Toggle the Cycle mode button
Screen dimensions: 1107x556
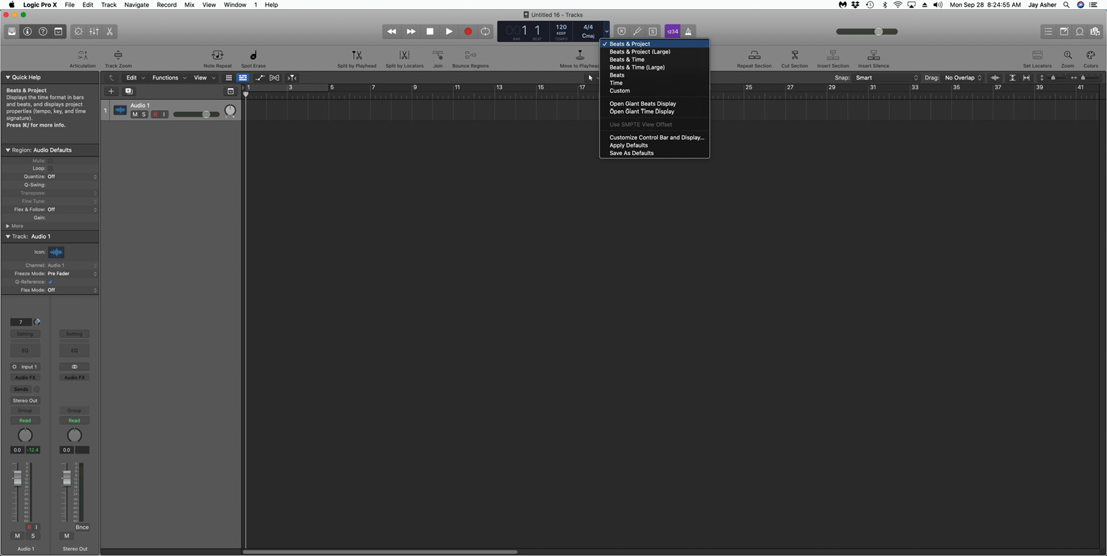tap(485, 32)
